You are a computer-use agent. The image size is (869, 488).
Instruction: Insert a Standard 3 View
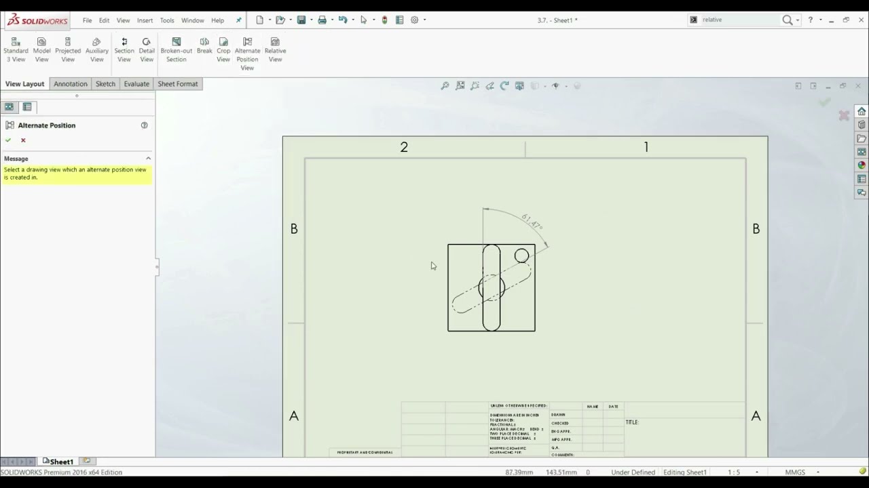[16, 50]
